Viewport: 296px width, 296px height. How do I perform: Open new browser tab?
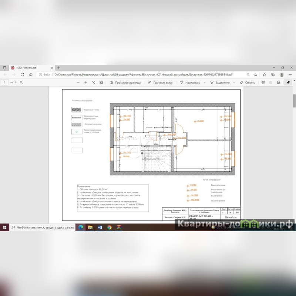click(x=58, y=68)
